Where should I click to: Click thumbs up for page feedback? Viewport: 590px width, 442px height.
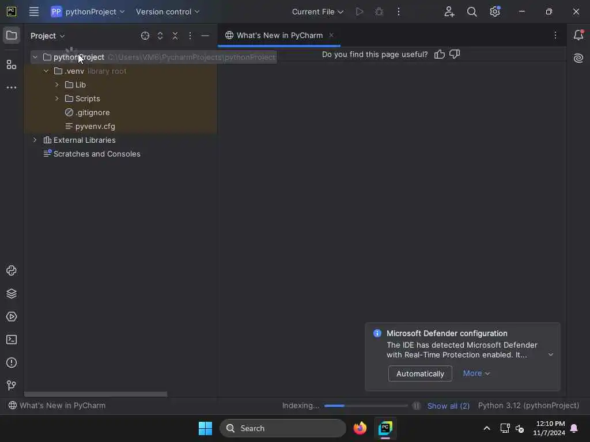click(440, 54)
